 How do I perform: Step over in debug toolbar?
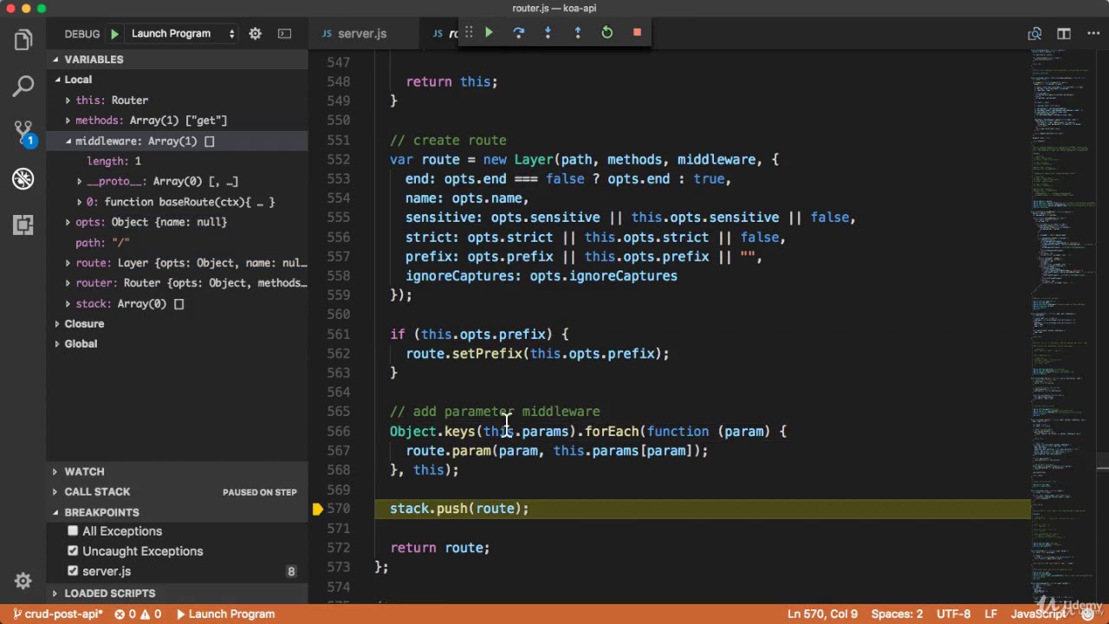(x=518, y=33)
